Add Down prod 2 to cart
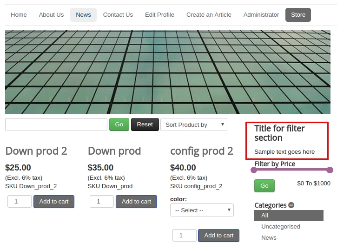The height and width of the screenshot is (249, 337). pos(54,201)
